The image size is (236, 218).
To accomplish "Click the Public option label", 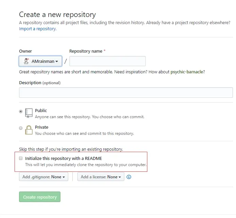I will pos(41,110).
